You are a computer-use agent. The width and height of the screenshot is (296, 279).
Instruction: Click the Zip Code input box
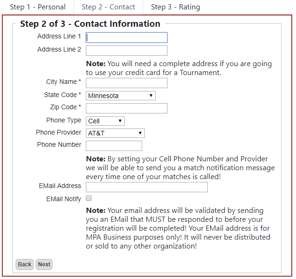click(127, 108)
